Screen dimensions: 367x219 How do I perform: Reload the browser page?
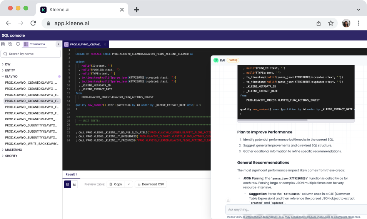[33, 23]
